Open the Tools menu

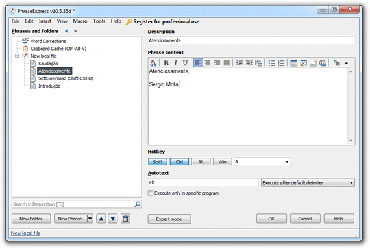point(99,21)
